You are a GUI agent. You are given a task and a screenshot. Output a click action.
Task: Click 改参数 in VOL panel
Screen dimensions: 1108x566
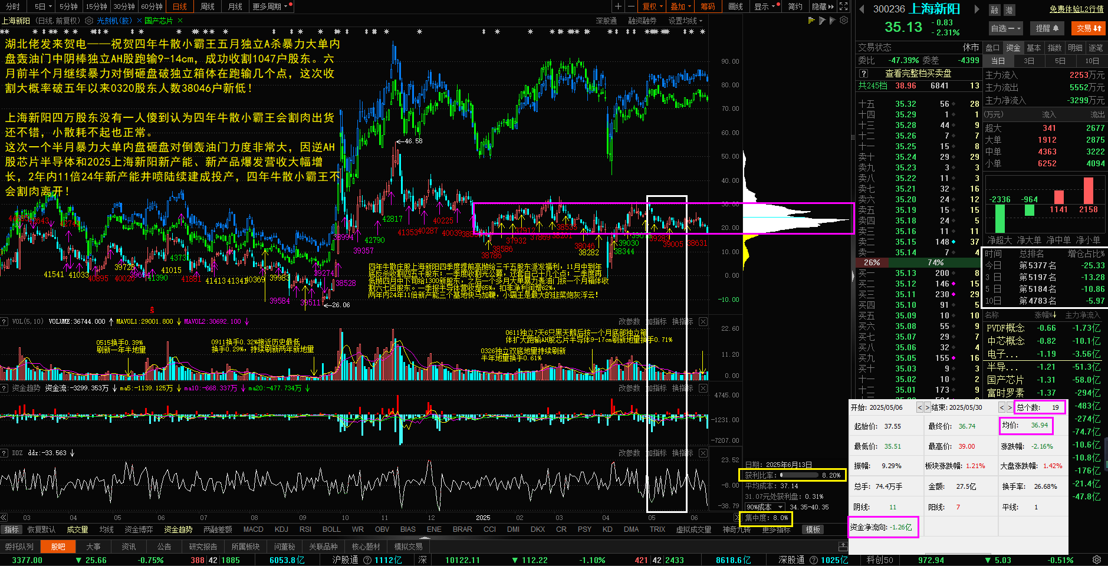click(629, 321)
